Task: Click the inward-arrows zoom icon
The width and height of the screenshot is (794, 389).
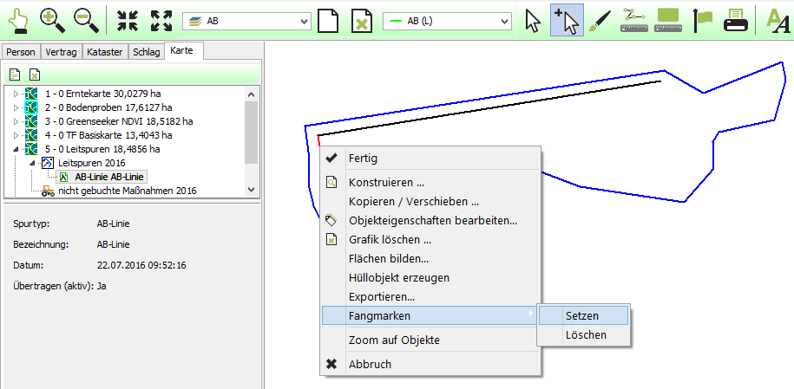Action: point(128,21)
